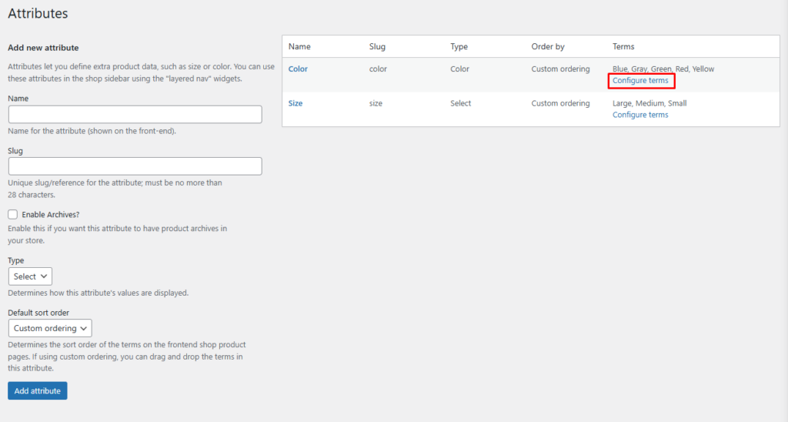
Task: Click the Type column header
Action: pyautogui.click(x=459, y=46)
